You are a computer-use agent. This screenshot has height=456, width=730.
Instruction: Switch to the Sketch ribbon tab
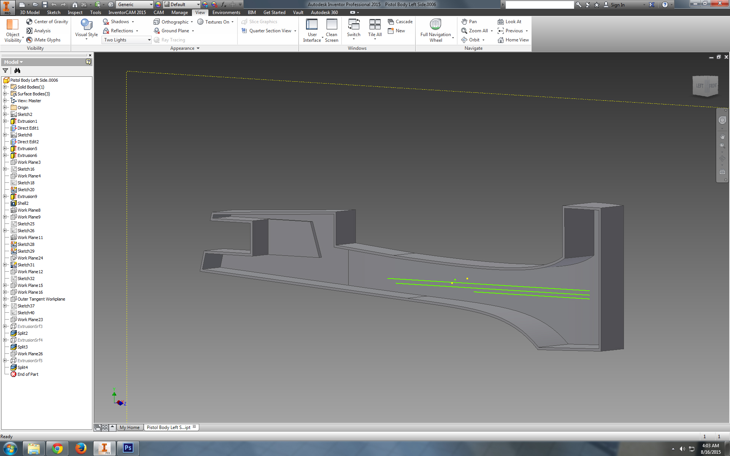click(54, 13)
